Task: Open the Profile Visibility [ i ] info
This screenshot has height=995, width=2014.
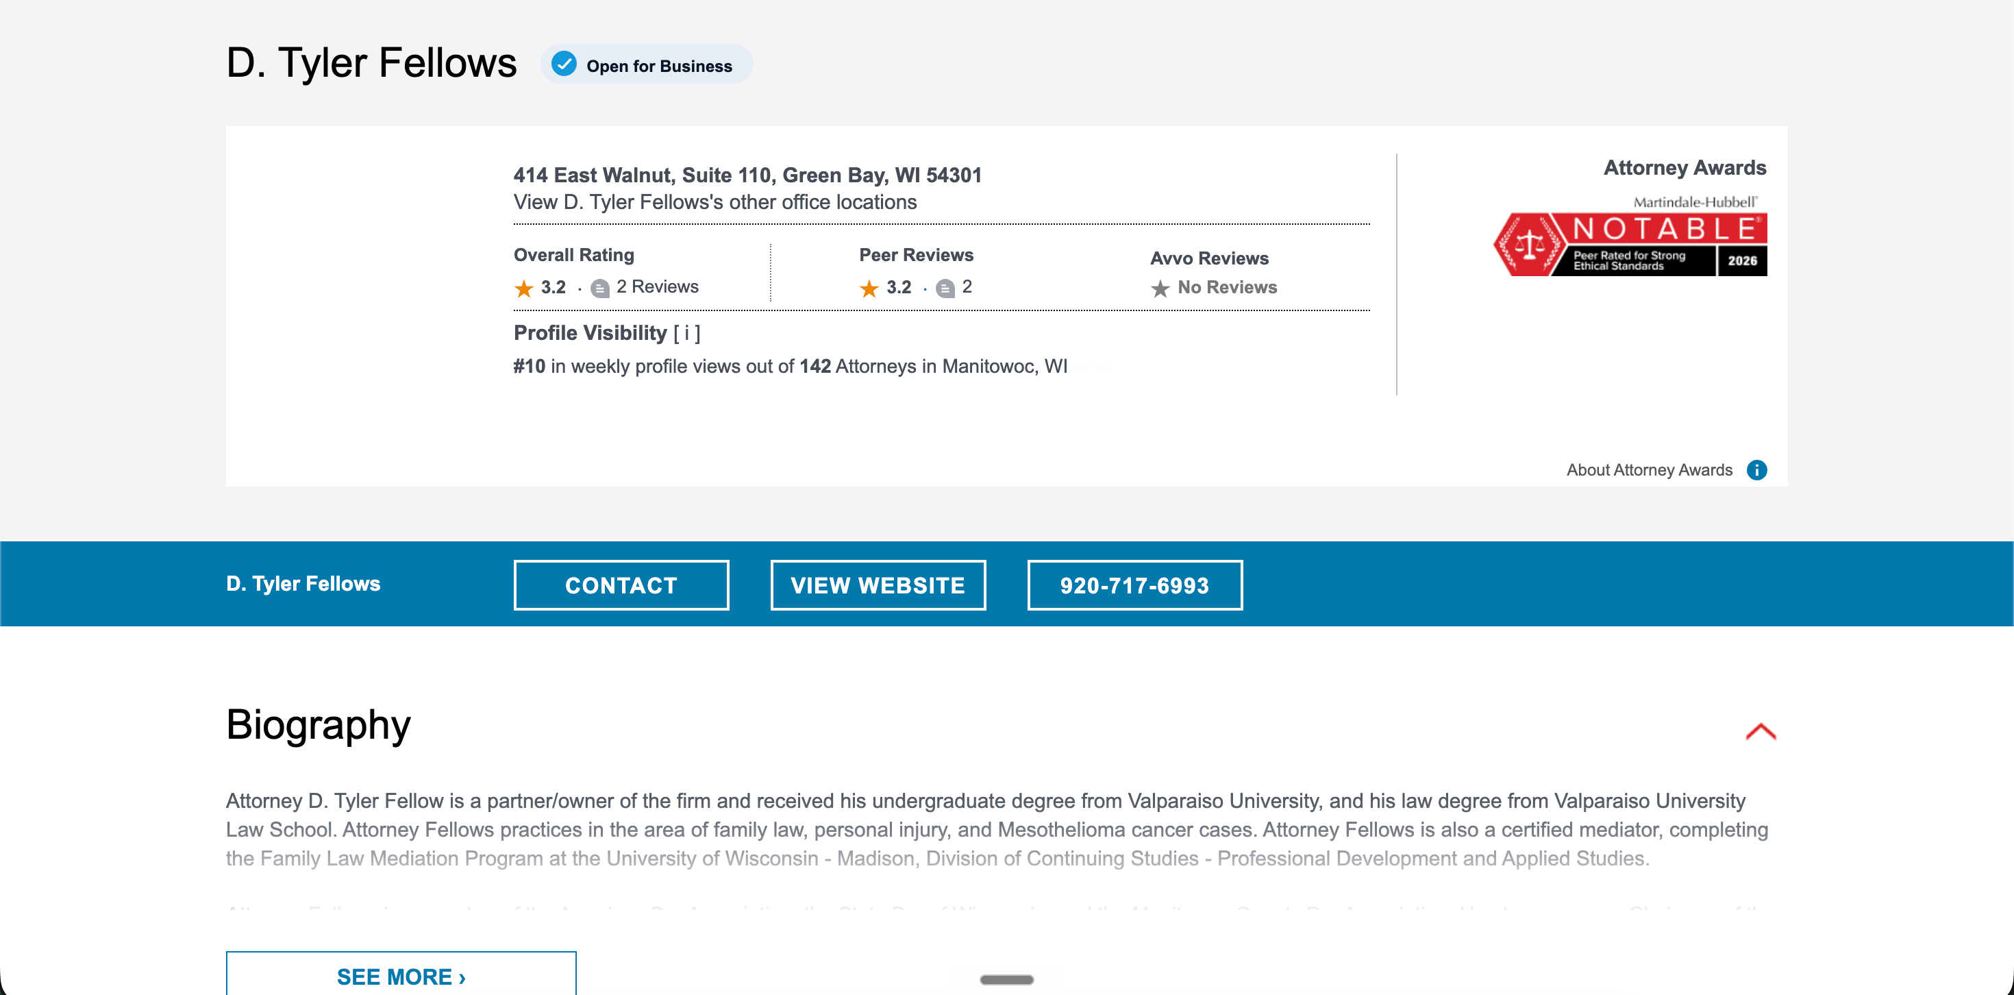Action: (x=686, y=333)
